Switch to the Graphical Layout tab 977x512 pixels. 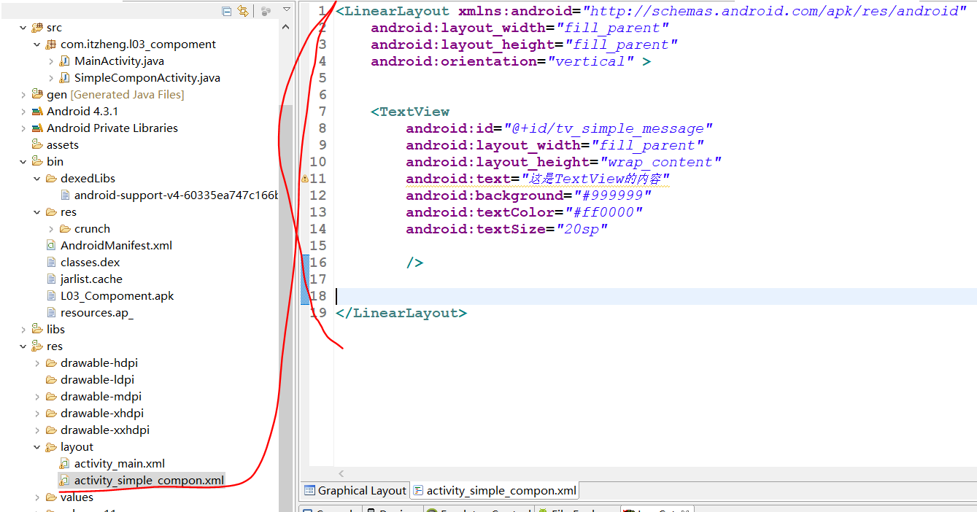point(355,491)
